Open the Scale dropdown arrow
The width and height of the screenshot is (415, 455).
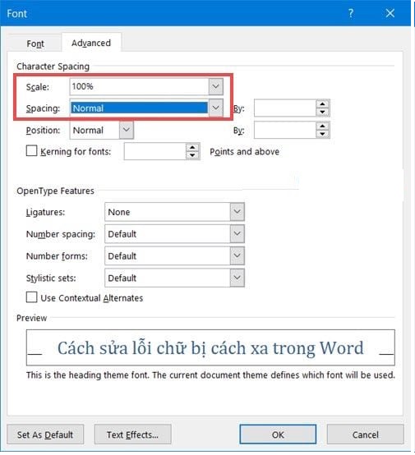pos(215,86)
